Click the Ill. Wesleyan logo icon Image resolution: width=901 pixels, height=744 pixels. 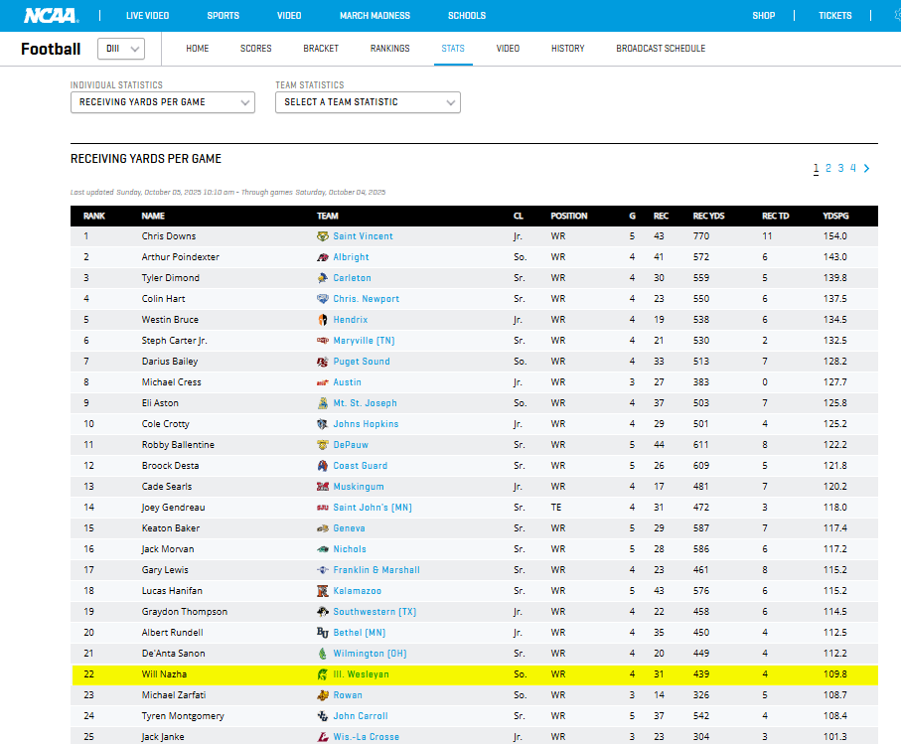pos(323,674)
